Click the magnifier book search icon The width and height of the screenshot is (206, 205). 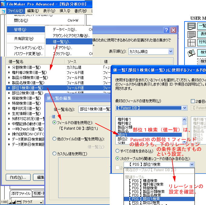tap(191, 53)
